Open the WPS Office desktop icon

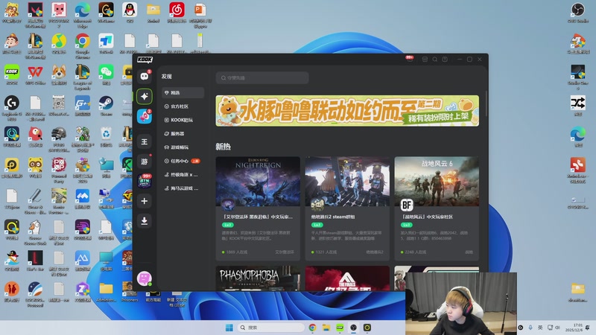[x=35, y=74]
